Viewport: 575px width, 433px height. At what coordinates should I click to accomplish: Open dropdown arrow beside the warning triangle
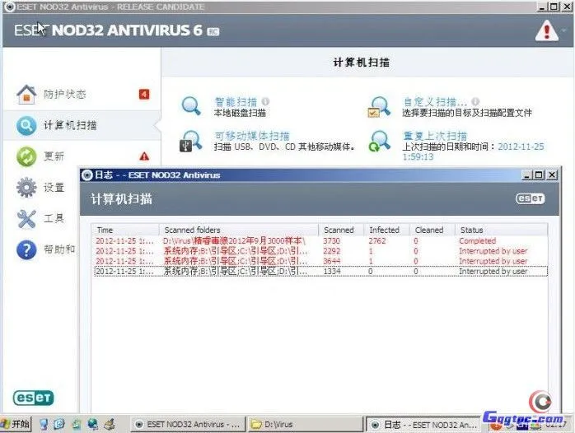click(x=564, y=30)
